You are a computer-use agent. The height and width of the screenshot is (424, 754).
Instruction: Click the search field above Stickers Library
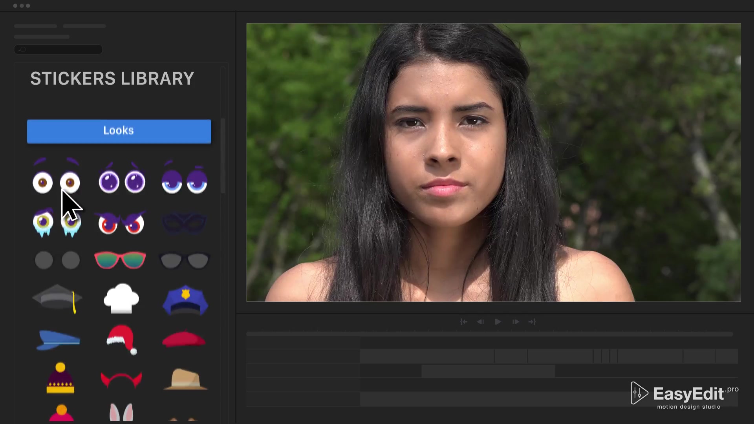click(x=58, y=49)
